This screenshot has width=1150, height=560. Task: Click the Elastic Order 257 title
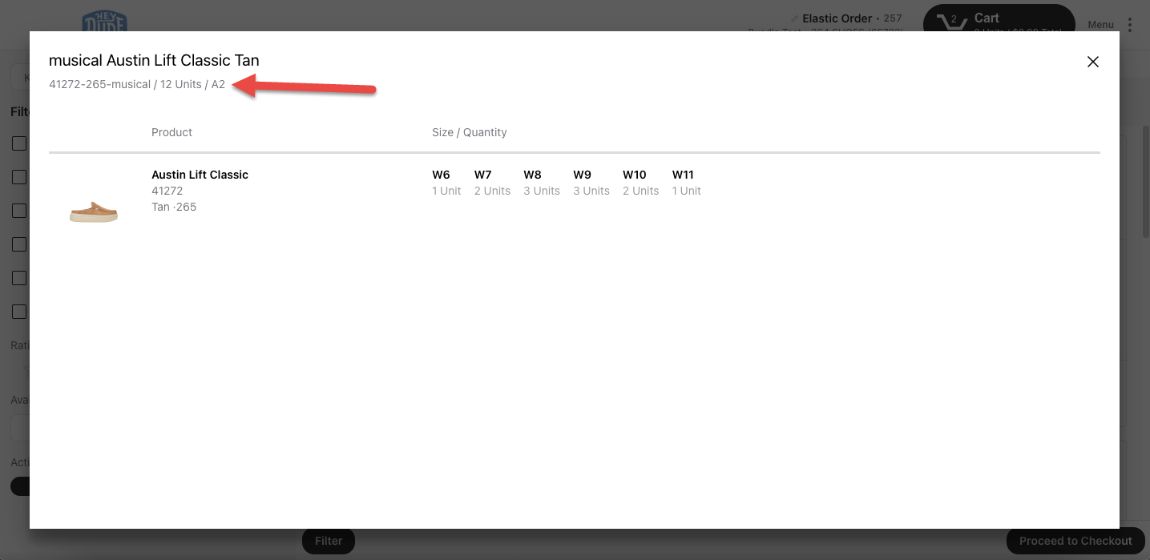[852, 18]
